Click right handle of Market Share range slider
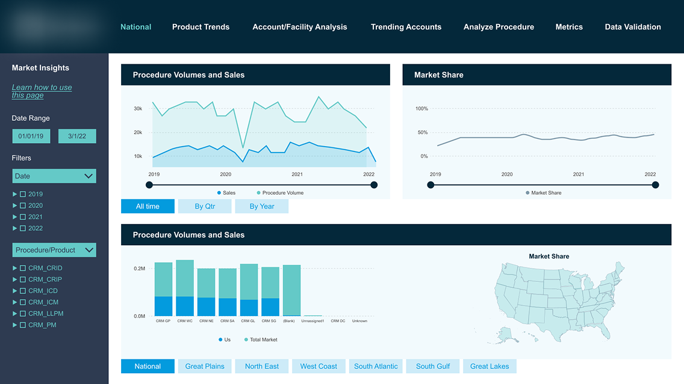This screenshot has height=384, width=684. point(655,185)
